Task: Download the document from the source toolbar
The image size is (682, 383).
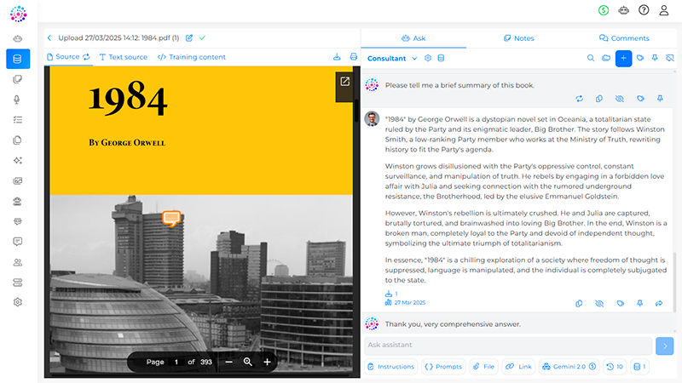Action: tap(337, 57)
